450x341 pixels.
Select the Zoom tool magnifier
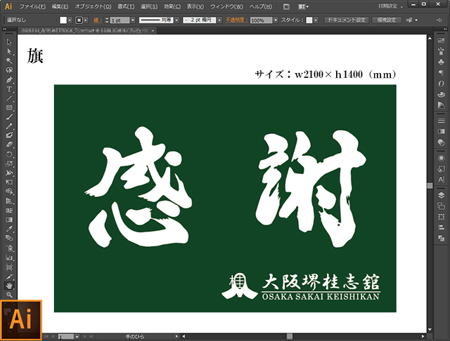tap(10, 295)
